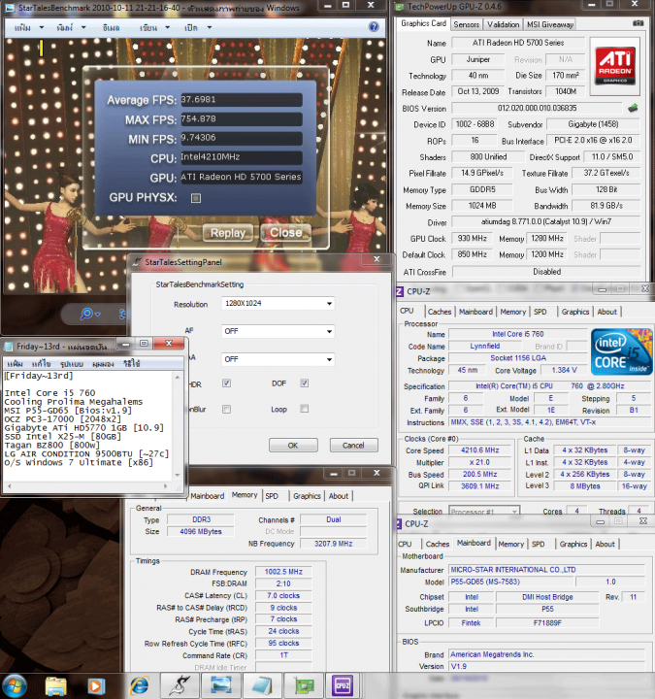This screenshot has width=655, height=699.
Task: Click Notepad horizontal scrollbar right arrow
Action: (x=166, y=486)
